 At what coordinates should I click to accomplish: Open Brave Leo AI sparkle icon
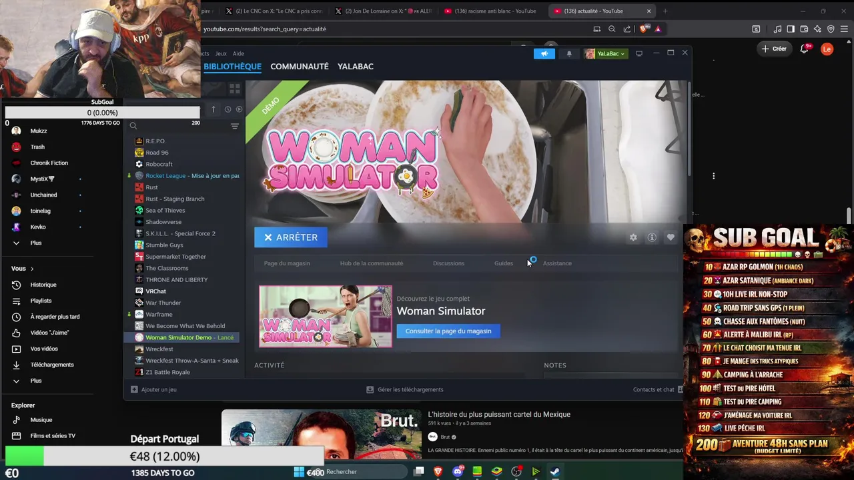tap(817, 29)
